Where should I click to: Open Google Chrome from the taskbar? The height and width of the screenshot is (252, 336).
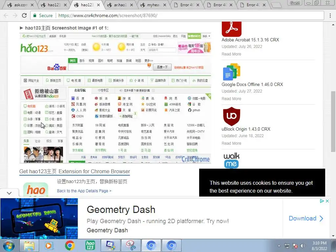point(70,245)
